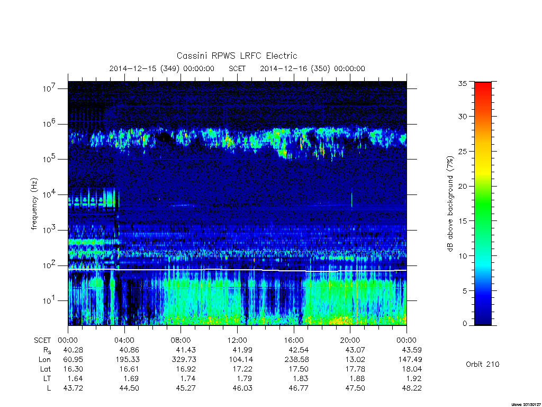Click the 'Rs' row label
This screenshot has width=542, height=407.
tap(47, 350)
